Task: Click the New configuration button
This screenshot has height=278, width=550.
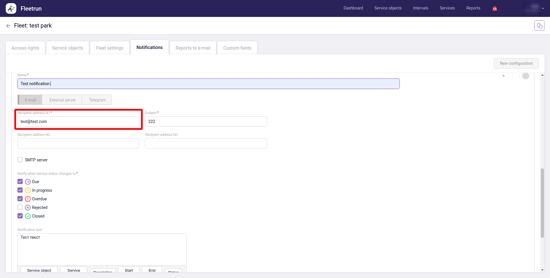Action: click(516, 63)
